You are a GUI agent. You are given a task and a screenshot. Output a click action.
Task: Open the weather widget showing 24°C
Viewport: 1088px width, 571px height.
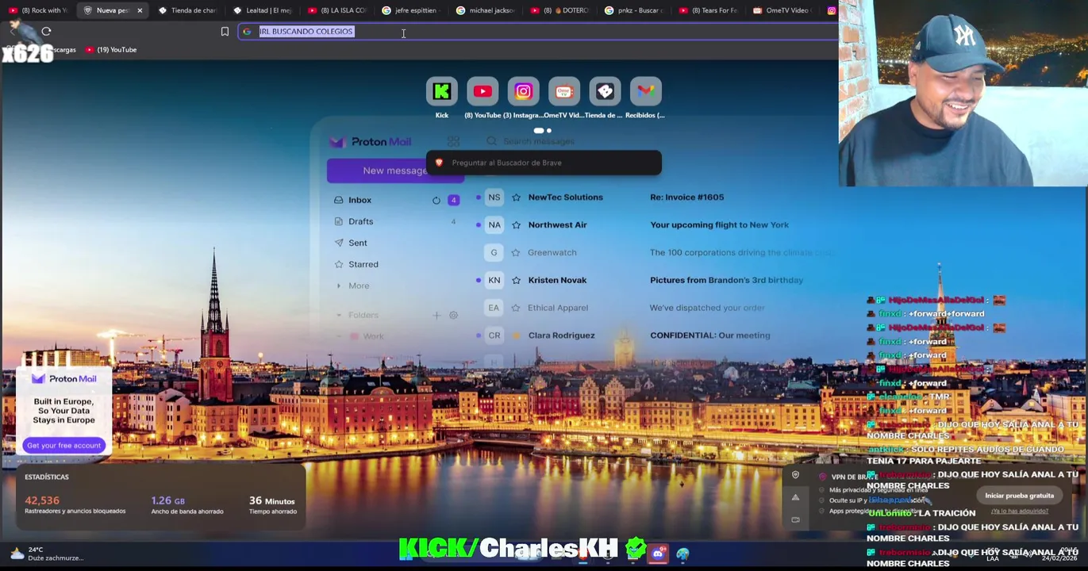click(46, 554)
